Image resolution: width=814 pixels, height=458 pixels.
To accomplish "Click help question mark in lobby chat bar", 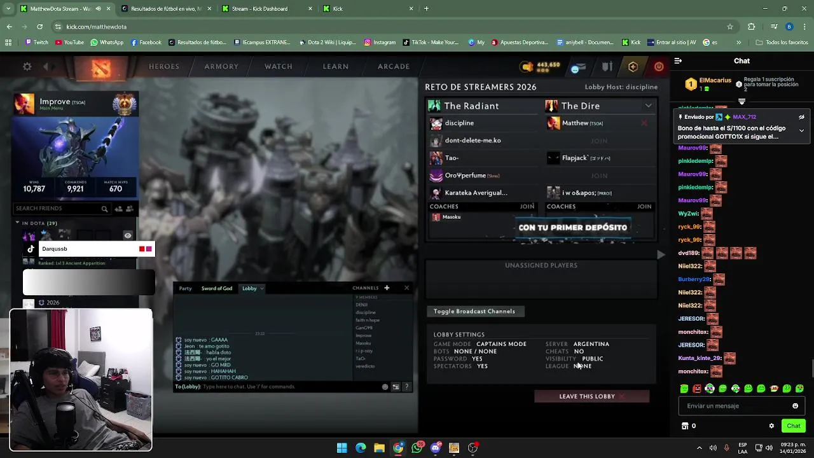I will (406, 387).
